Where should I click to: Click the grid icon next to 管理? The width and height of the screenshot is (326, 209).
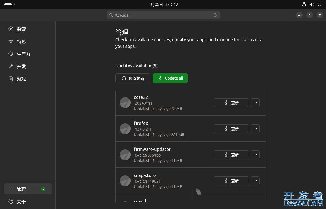11,189
